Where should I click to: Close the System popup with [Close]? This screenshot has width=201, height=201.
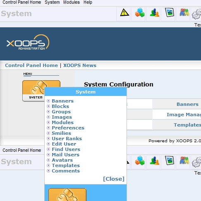(114, 179)
